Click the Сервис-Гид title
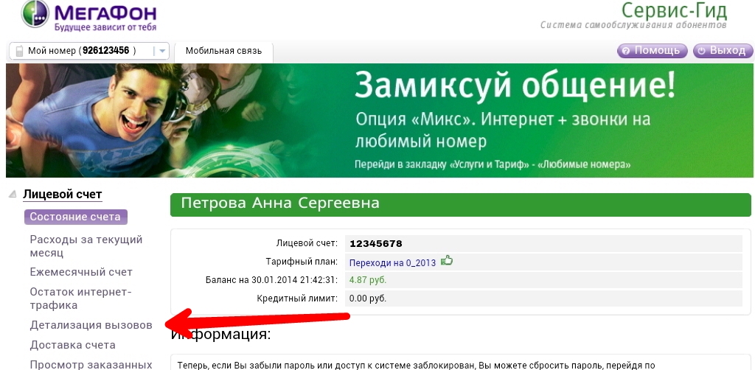Viewport: 755px width, 370px height. pyautogui.click(x=674, y=12)
